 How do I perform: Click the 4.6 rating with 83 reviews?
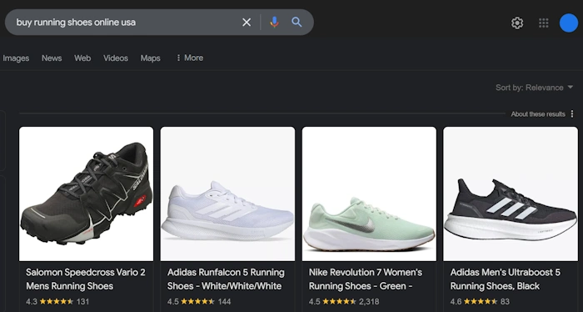click(480, 302)
